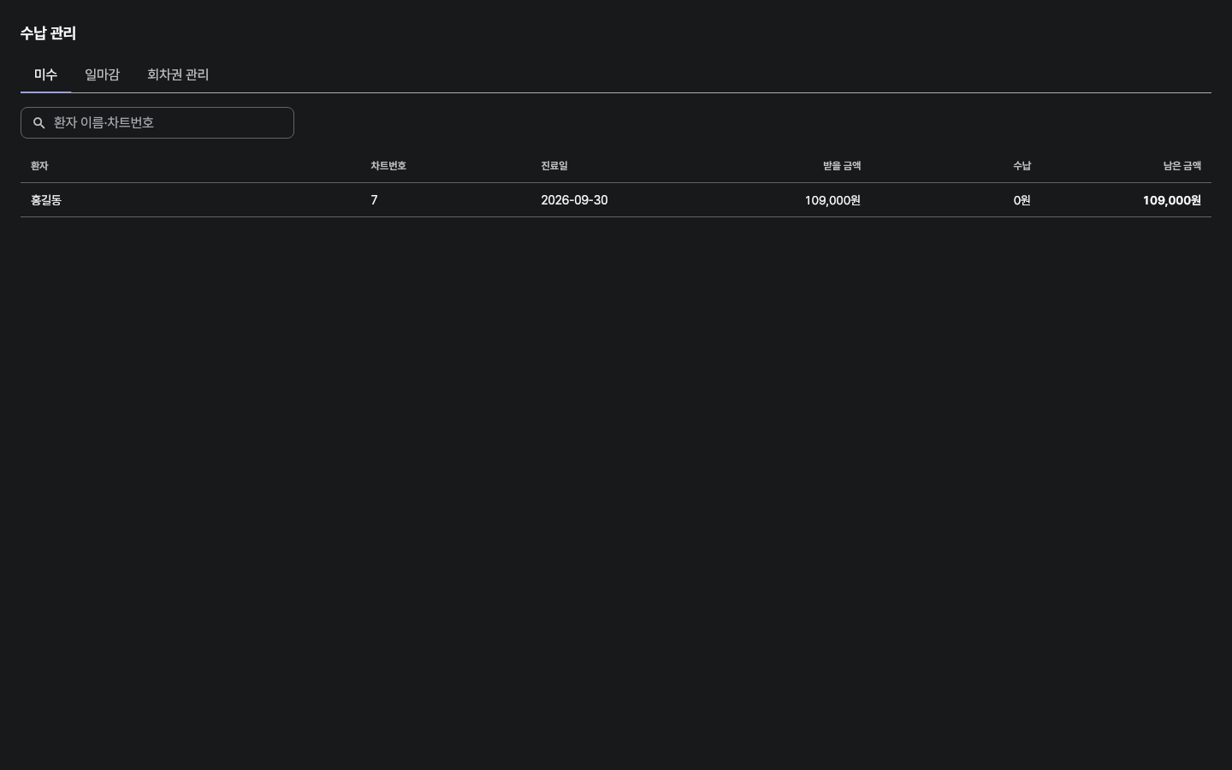The height and width of the screenshot is (770, 1232).
Task: Click the date 2026-09-30 cell
Action: (x=574, y=200)
